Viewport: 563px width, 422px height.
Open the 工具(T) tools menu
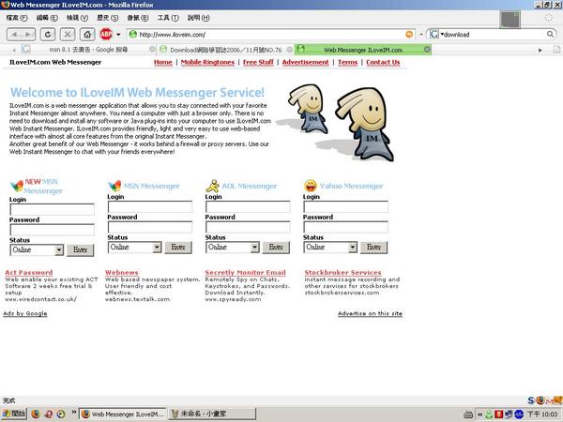point(168,18)
